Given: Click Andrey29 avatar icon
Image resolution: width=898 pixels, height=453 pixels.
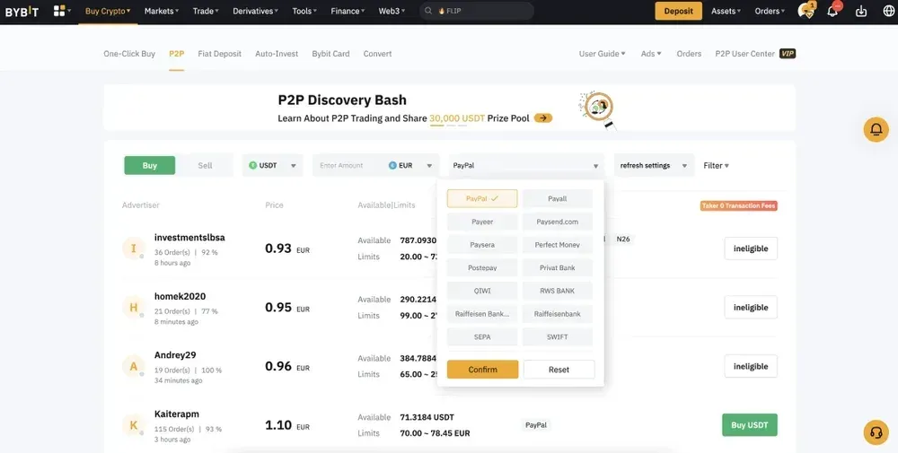Looking at the screenshot, I should pos(134,367).
